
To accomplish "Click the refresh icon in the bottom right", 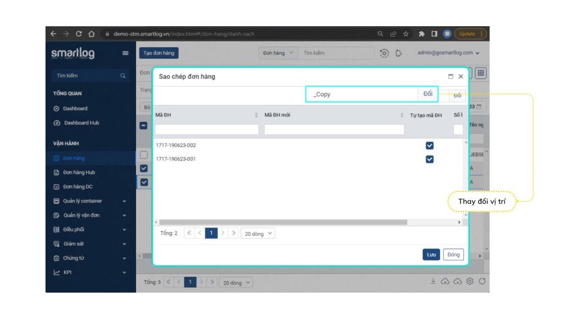I will pos(482,281).
